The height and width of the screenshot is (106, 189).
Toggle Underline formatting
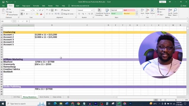pos(27,14)
